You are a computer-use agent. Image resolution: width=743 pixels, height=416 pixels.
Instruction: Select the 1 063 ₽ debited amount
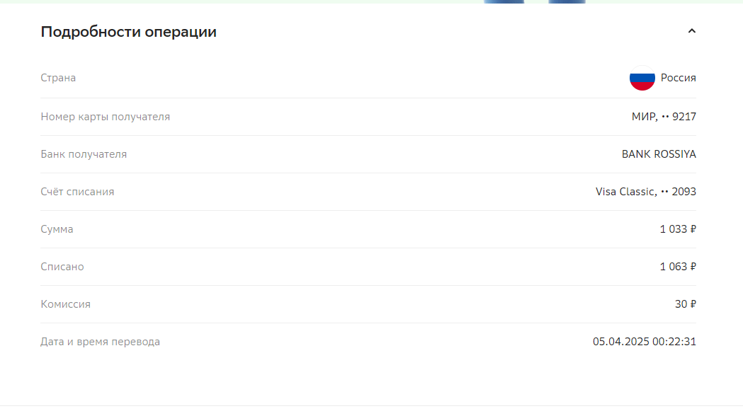point(678,267)
